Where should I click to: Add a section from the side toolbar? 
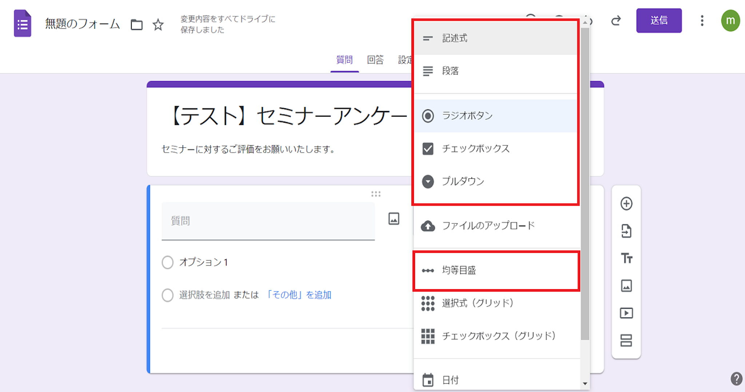(x=626, y=340)
